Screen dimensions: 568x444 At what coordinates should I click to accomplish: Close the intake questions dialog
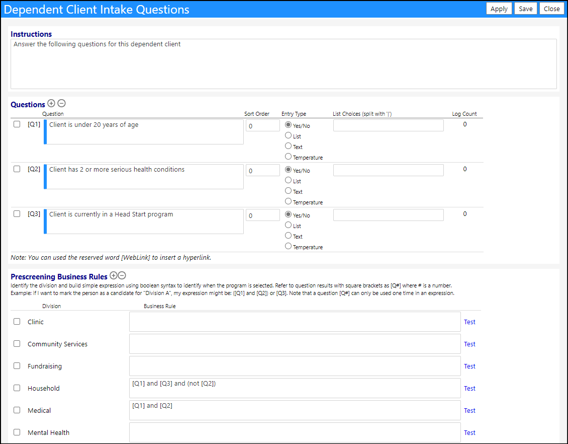tap(552, 9)
